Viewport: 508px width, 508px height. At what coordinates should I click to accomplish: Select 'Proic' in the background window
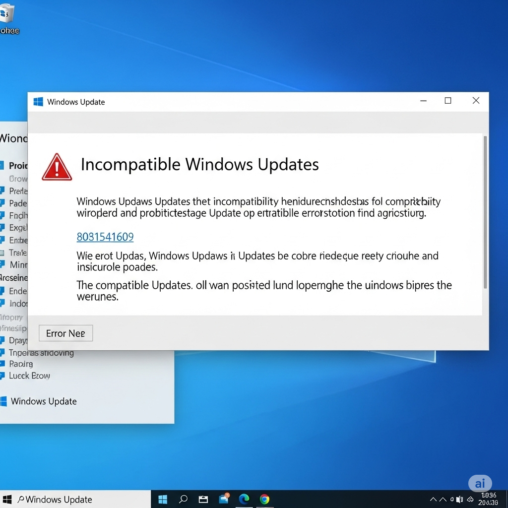[18, 166]
